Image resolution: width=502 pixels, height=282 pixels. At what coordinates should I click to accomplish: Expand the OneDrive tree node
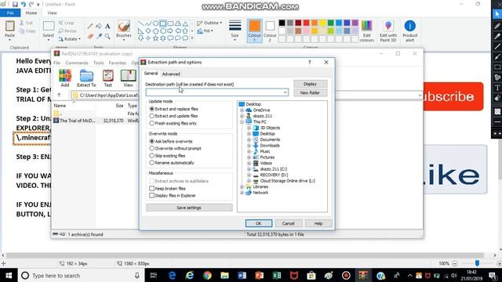click(x=242, y=110)
